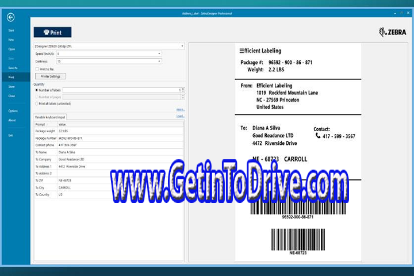Switch to Variable keyboard input tab
The width and height of the screenshot is (414, 276).
pyautogui.click(x=50, y=117)
